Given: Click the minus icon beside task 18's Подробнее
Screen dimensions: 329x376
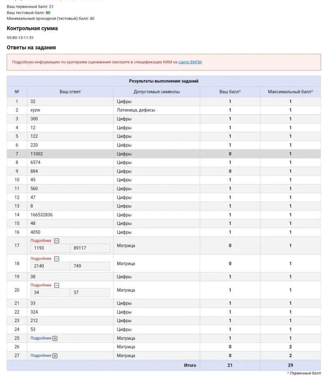Looking at the screenshot, I should coord(57,259).
